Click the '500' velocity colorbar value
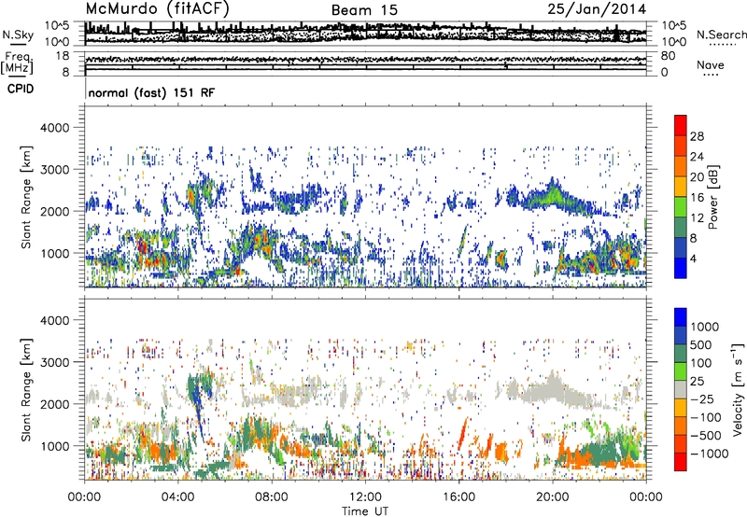The image size is (747, 517). pos(700,345)
